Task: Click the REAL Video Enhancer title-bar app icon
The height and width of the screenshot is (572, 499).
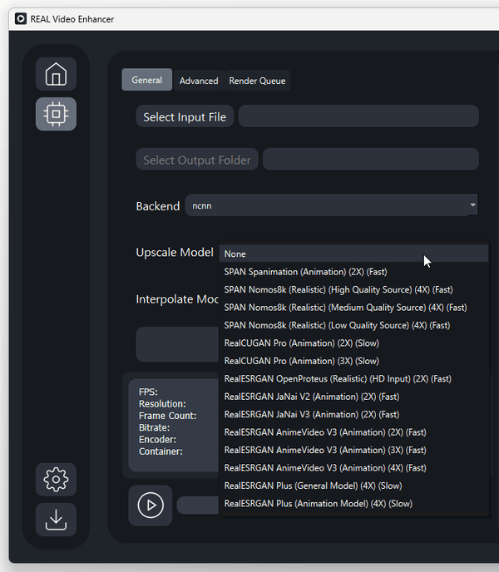Action: coord(21,19)
